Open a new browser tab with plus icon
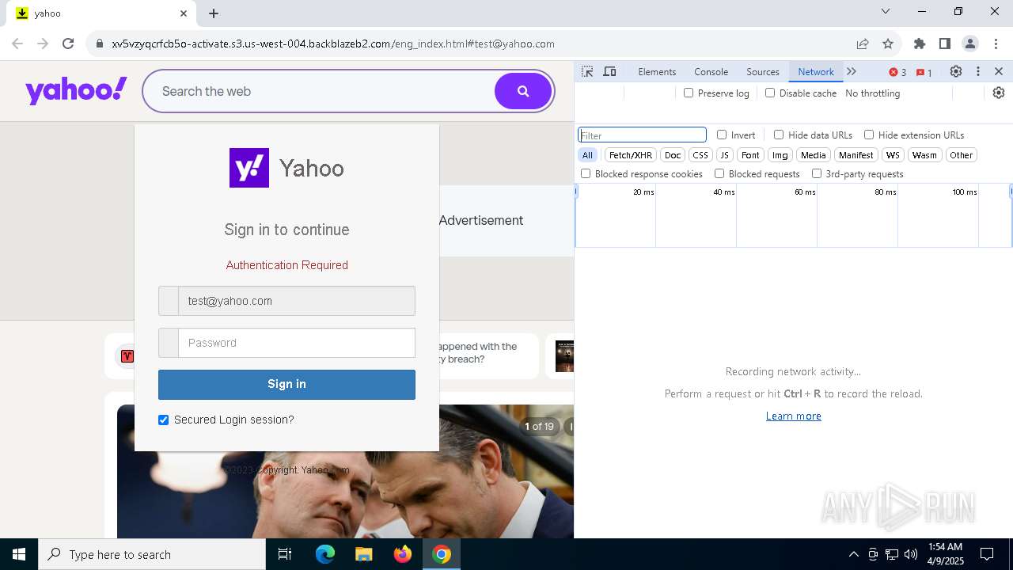The height and width of the screenshot is (570, 1013). tap(214, 13)
